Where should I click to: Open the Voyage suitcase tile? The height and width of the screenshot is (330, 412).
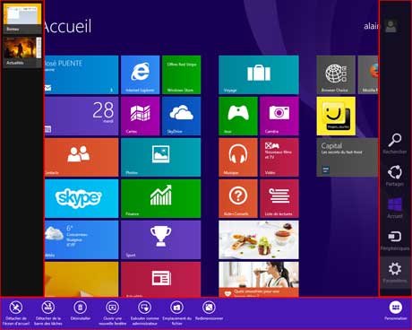[259, 74]
